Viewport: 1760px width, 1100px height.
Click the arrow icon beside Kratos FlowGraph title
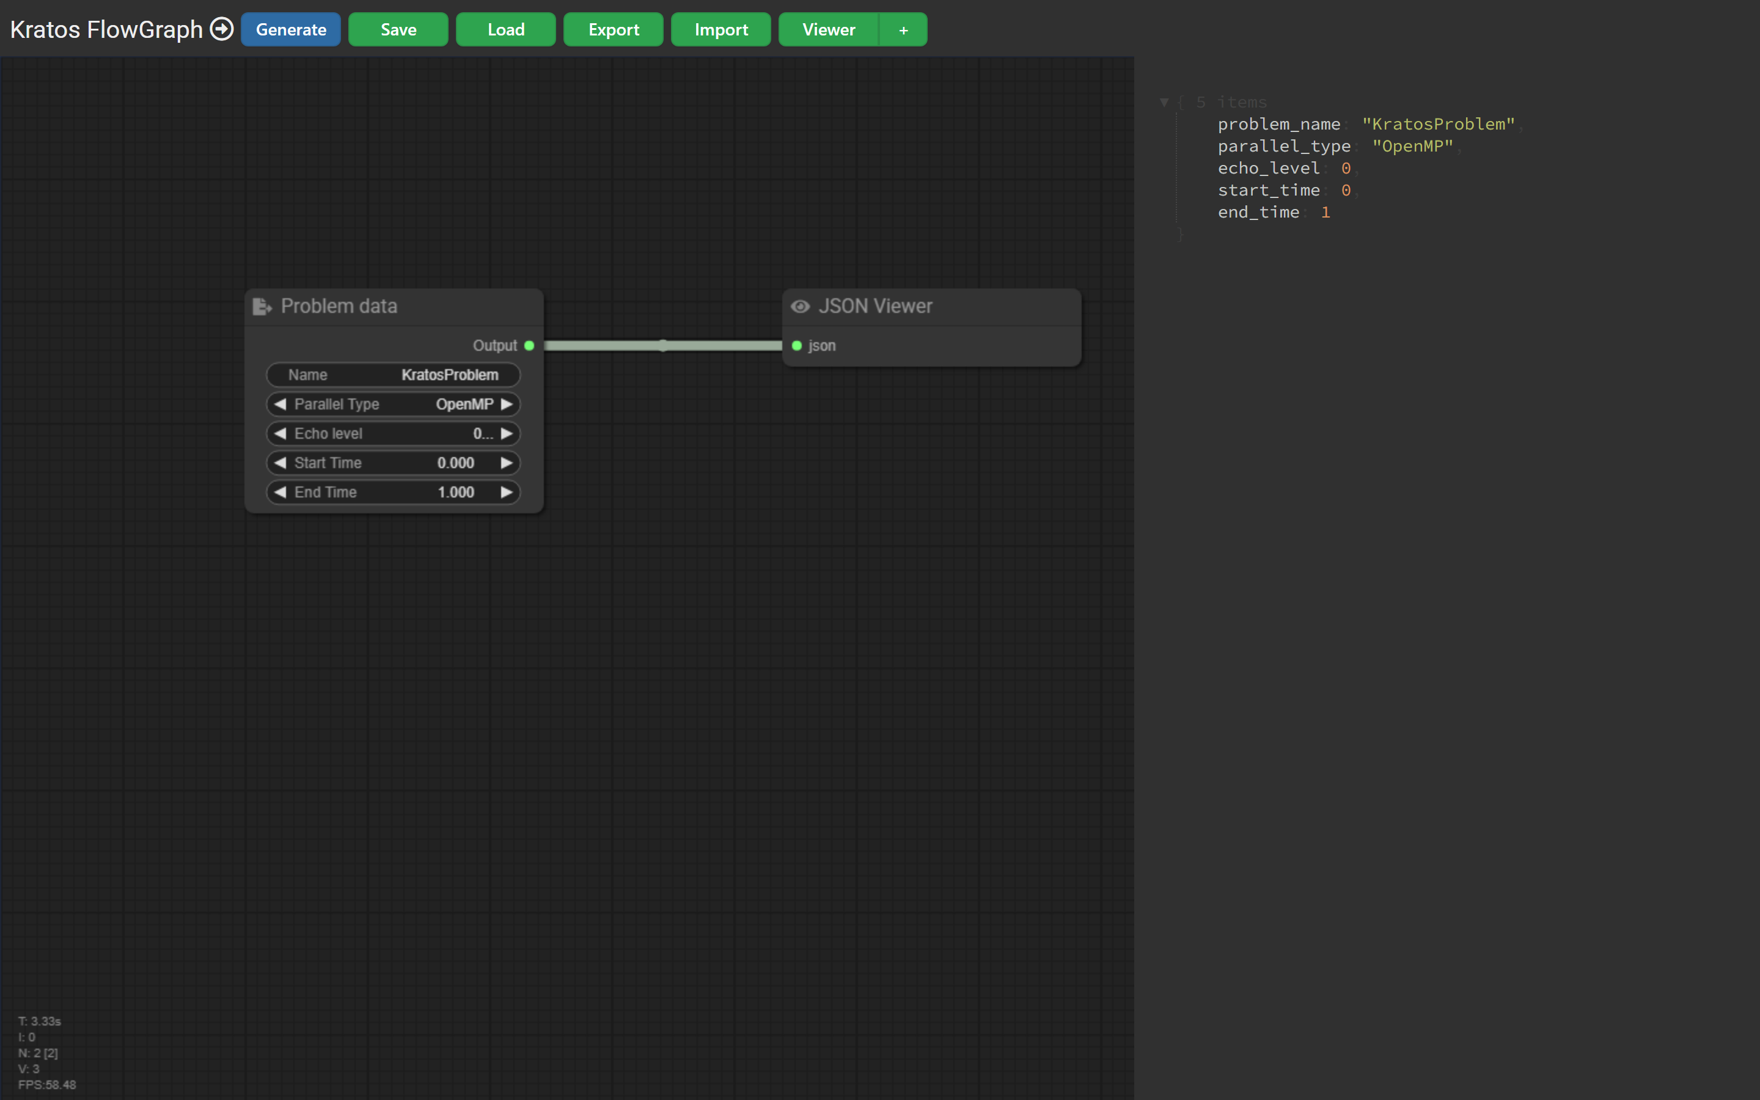(222, 29)
